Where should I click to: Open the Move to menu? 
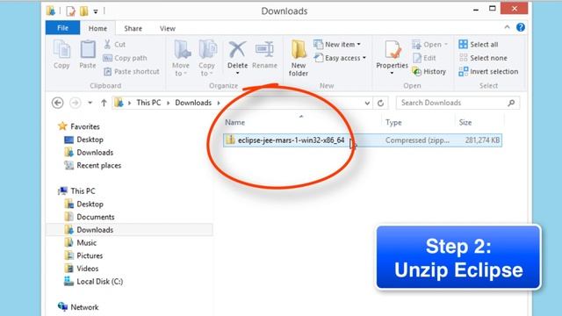pos(181,58)
